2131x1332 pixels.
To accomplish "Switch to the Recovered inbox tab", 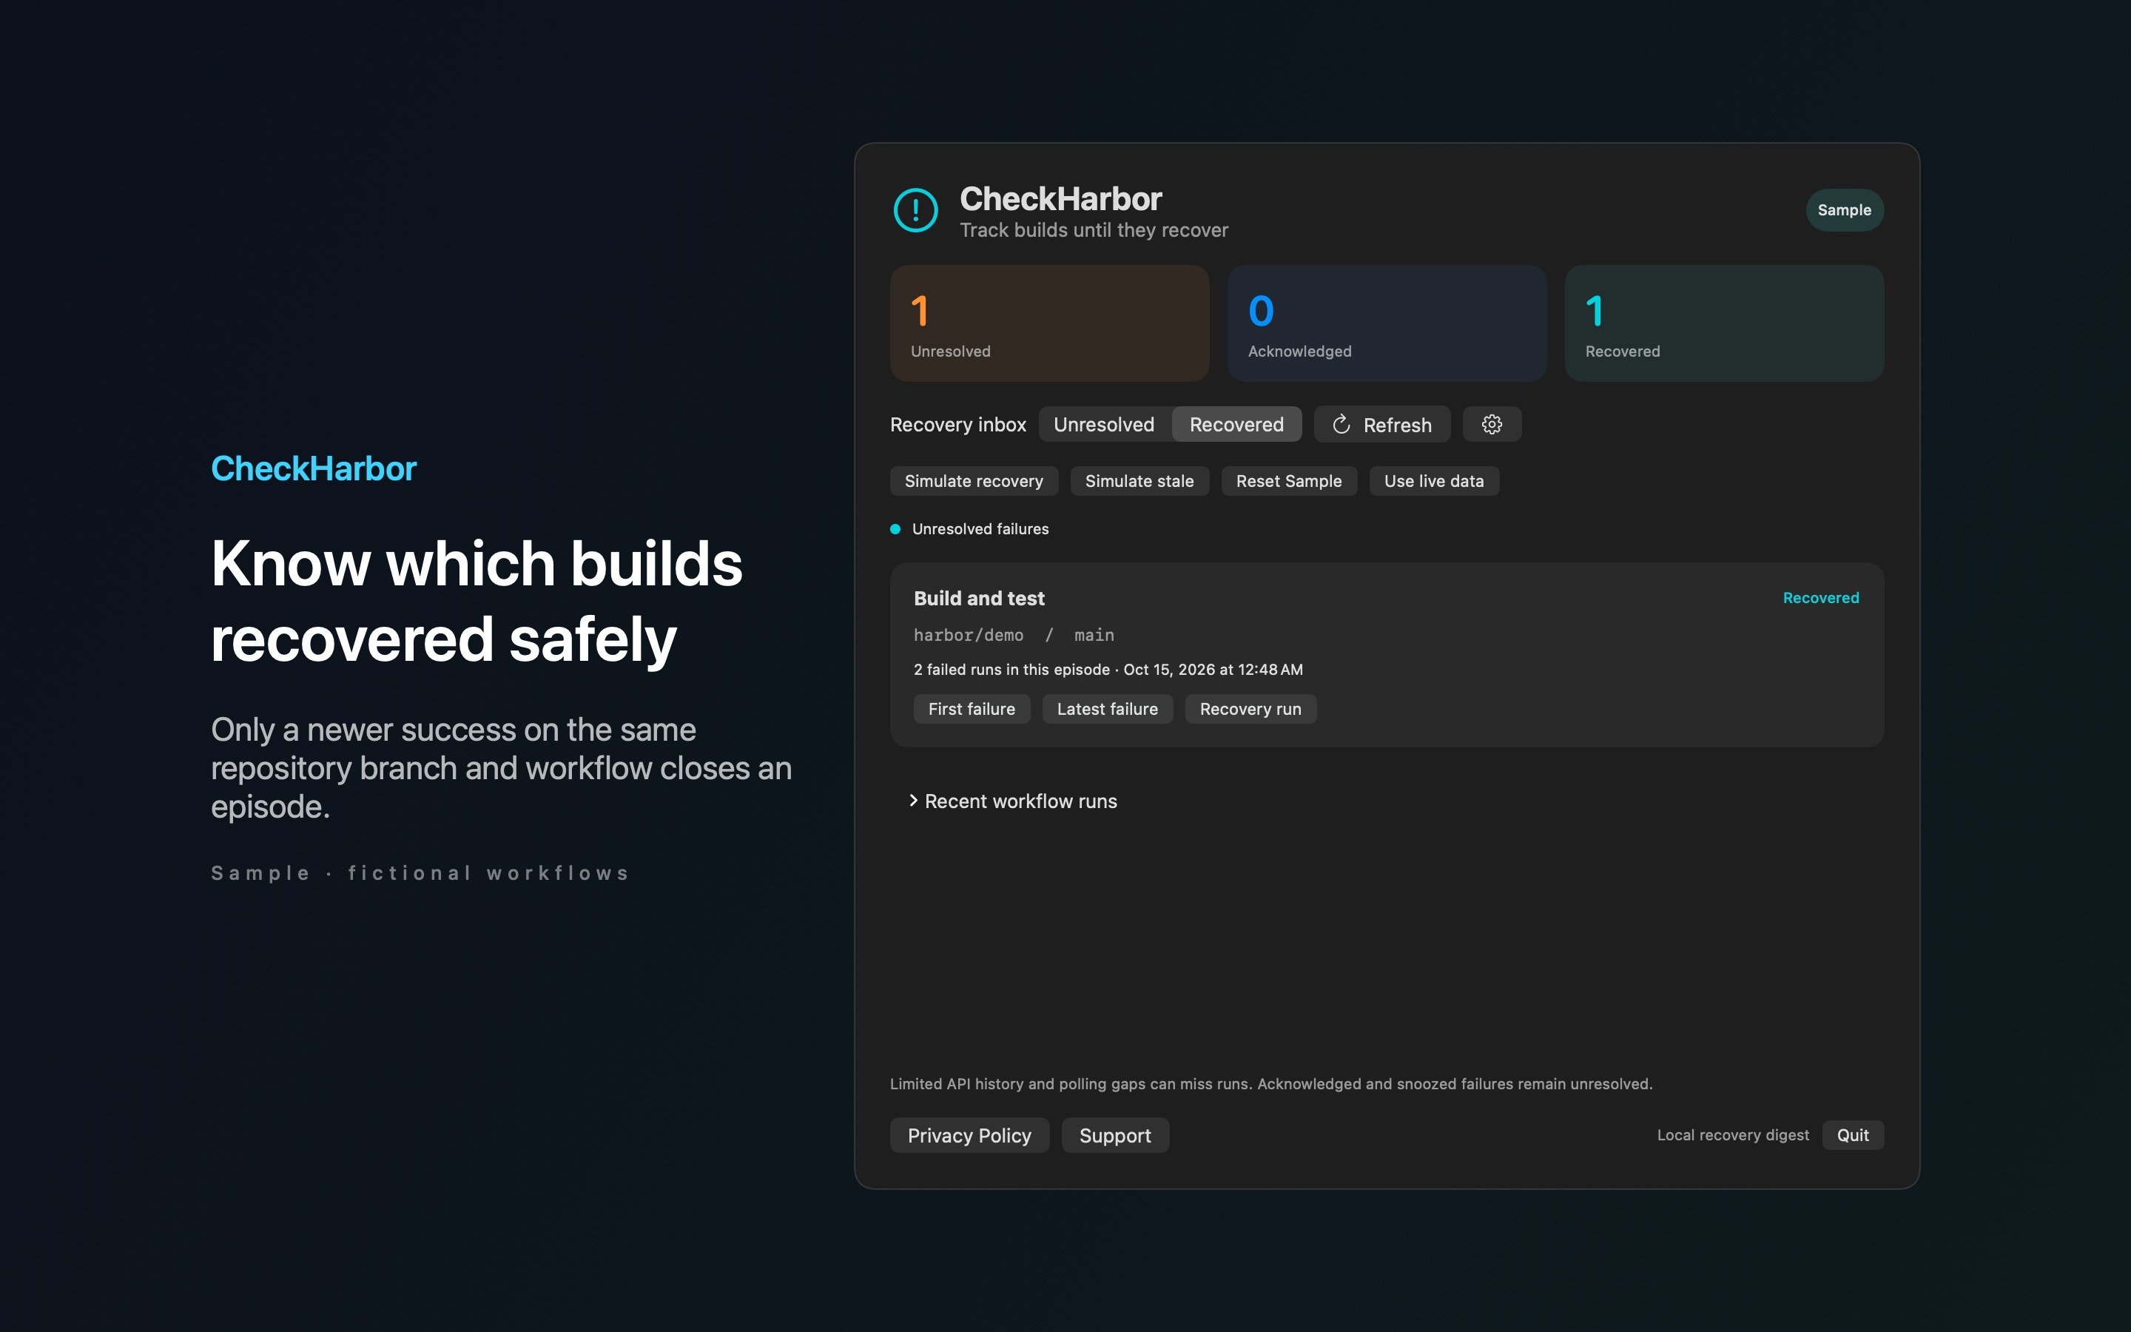I will point(1236,425).
